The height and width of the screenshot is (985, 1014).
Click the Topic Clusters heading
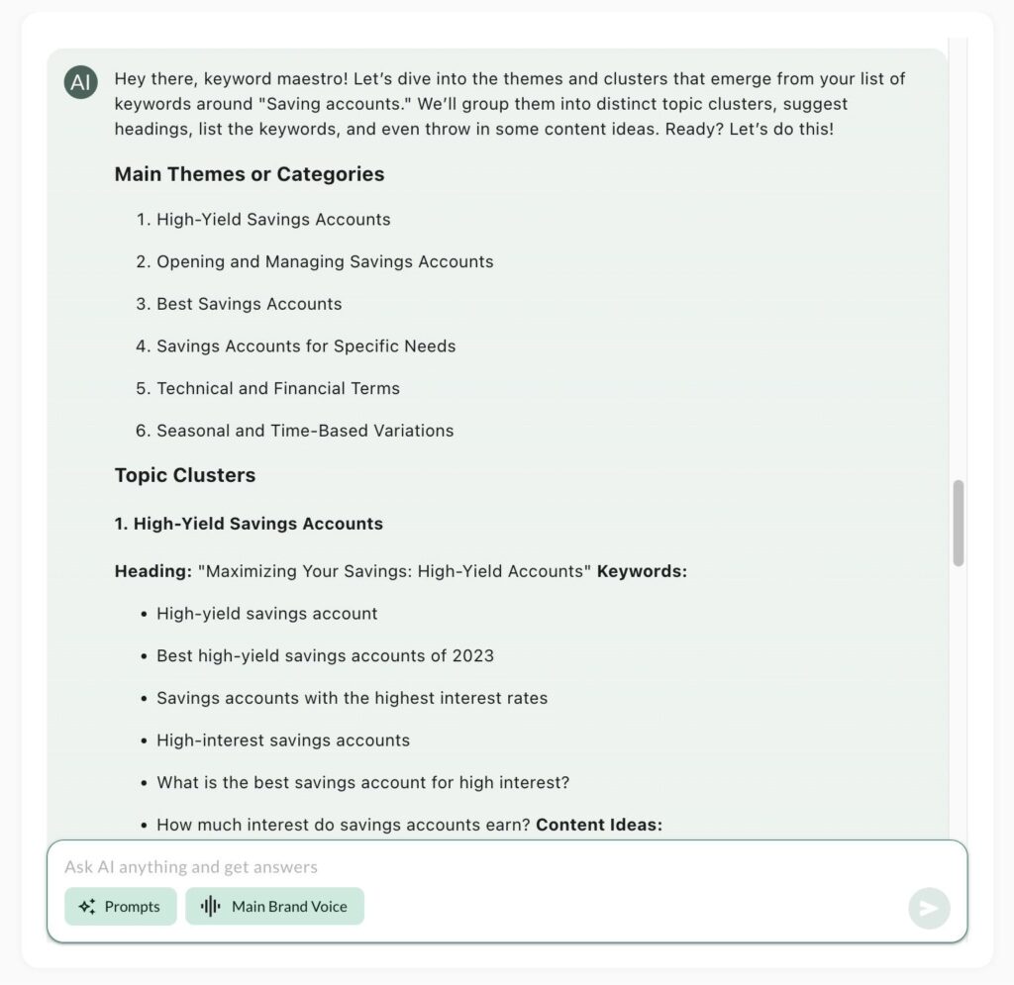[x=185, y=475]
